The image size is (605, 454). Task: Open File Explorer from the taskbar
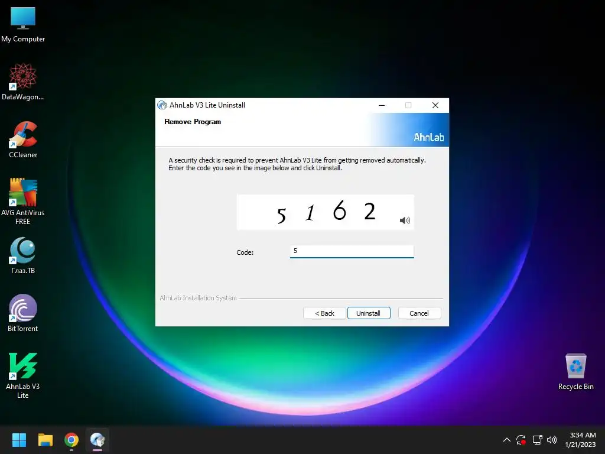[x=45, y=440]
